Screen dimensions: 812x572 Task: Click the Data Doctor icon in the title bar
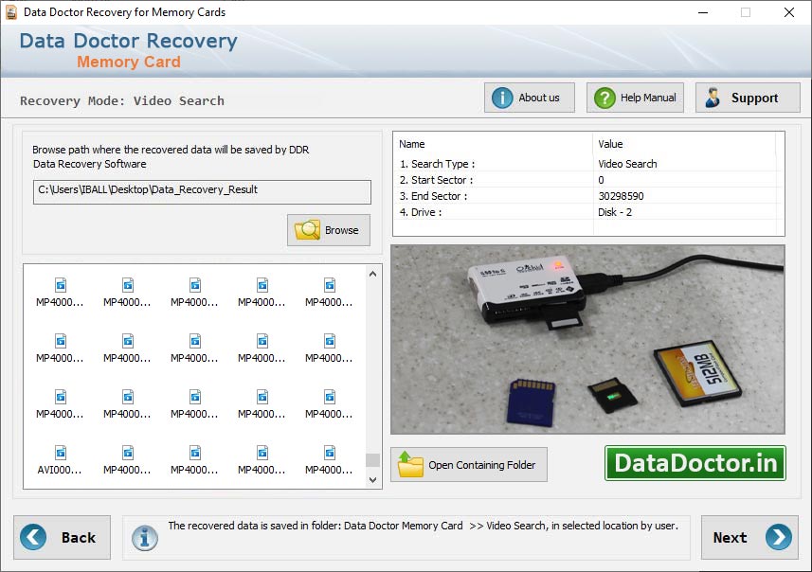[12, 11]
